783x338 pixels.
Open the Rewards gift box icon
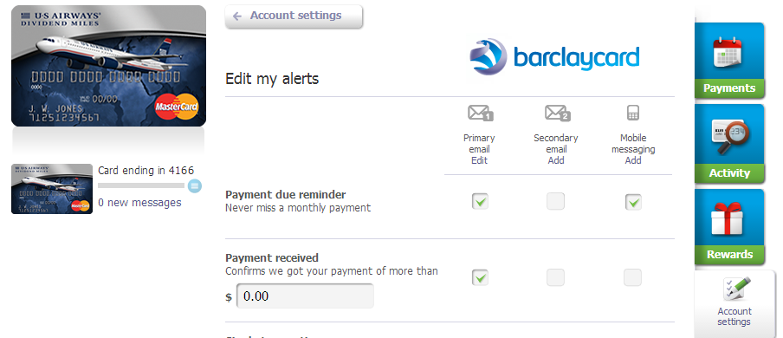pos(727,219)
